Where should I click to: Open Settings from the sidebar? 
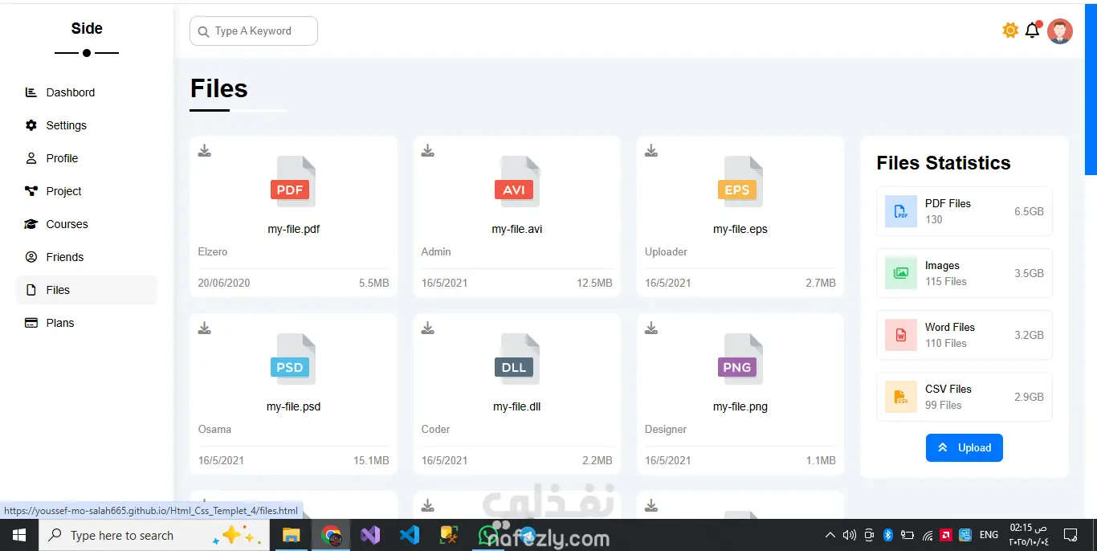pyautogui.click(x=87, y=125)
